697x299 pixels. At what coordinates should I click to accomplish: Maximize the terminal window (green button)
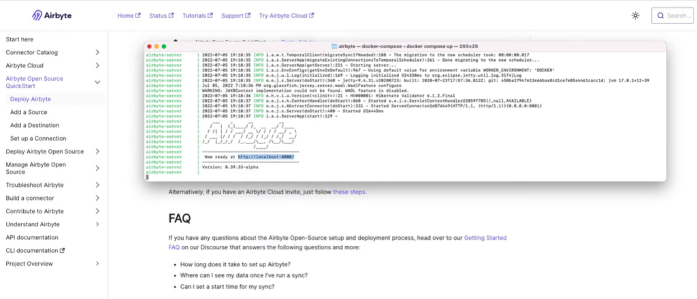pos(163,46)
